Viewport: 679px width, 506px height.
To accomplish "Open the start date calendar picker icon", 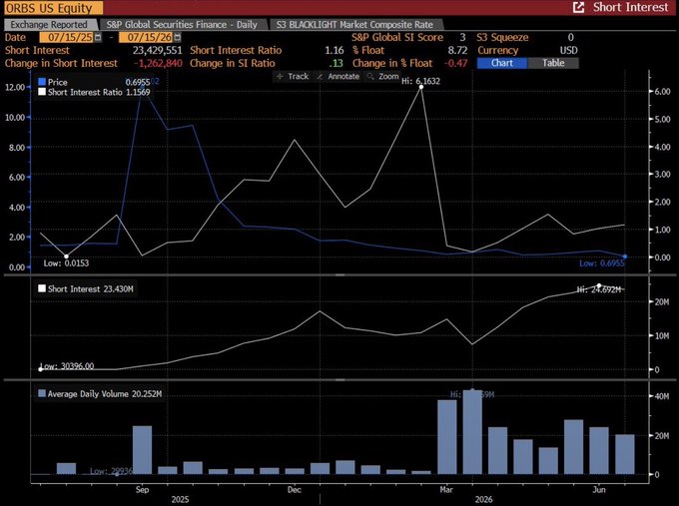I will click(x=98, y=37).
